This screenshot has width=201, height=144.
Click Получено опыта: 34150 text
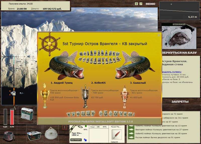click(x=21, y=4)
